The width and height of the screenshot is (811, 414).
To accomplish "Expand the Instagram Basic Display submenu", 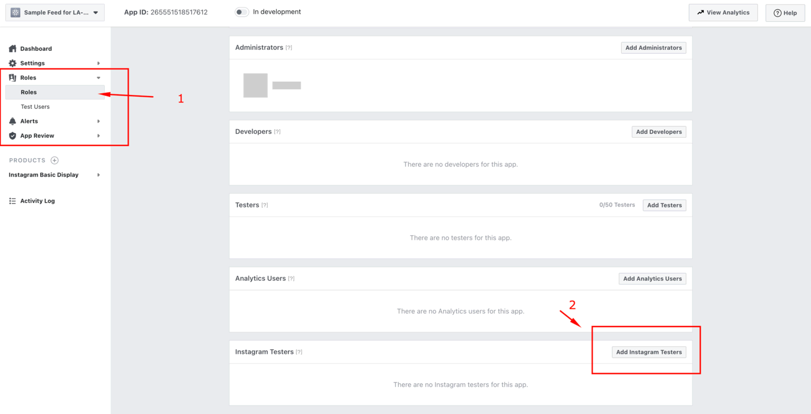I will 98,175.
